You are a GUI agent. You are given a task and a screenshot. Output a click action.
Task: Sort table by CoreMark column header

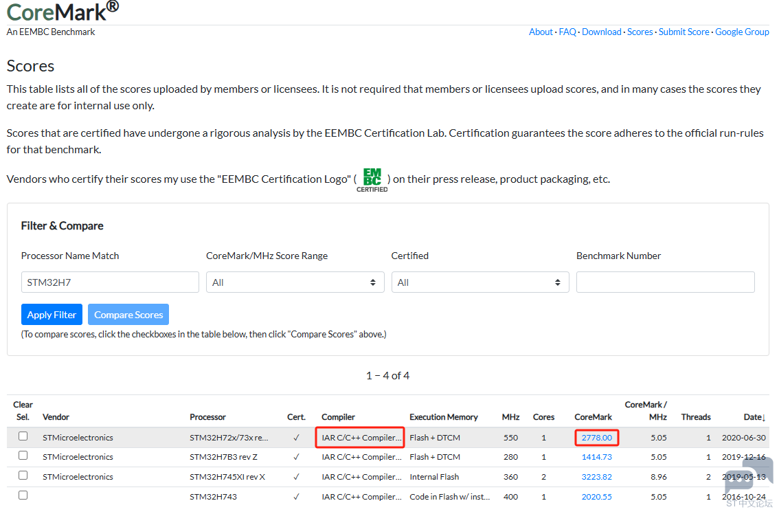pos(594,416)
